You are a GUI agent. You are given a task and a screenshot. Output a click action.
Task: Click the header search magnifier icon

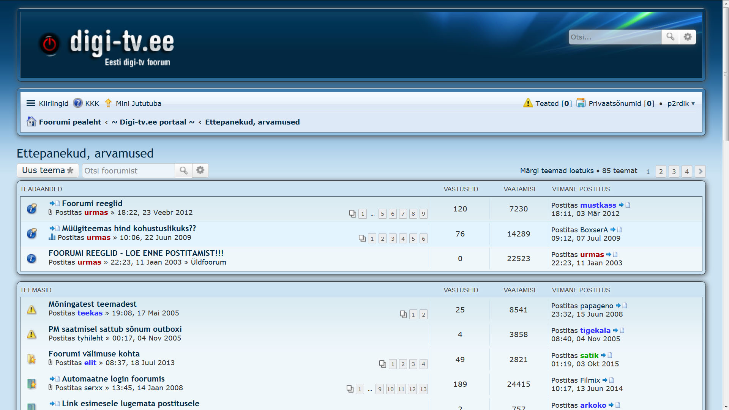pos(670,37)
